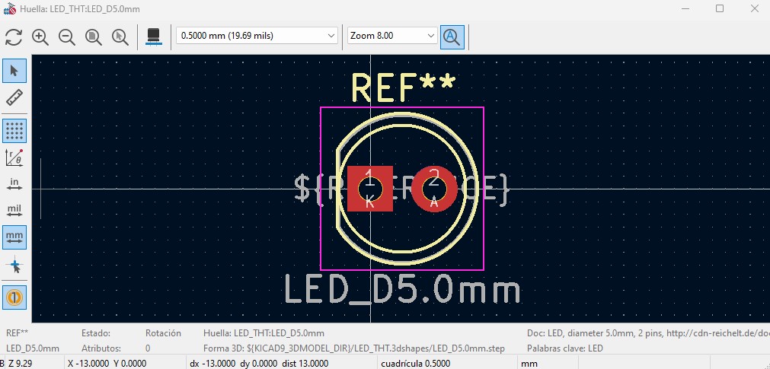Click the KiCad icon in title bar
Viewport: 770px width, 369px height.
(x=9, y=9)
